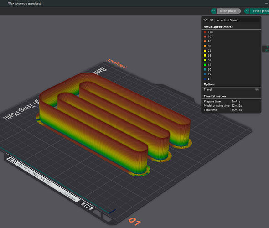Click the 96 mm/s color swatch

click(205, 41)
